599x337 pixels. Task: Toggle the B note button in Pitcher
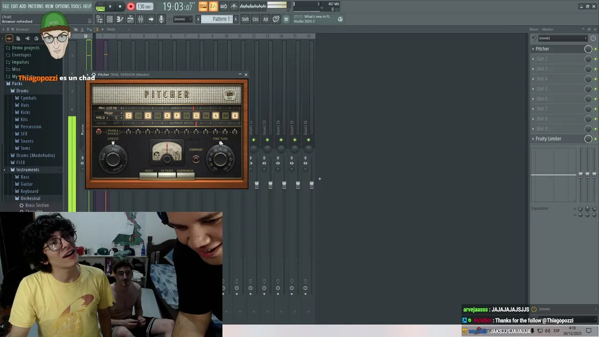click(x=235, y=116)
